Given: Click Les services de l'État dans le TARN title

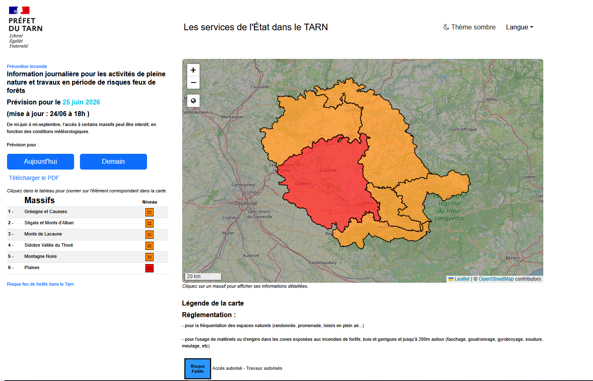Looking at the screenshot, I should coord(256,27).
